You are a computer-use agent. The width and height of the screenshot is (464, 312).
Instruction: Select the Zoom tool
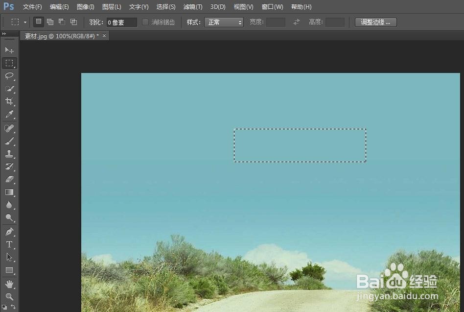pos(9,296)
